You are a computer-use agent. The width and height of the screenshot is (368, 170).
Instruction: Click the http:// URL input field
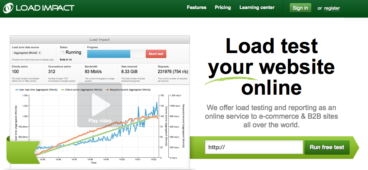tap(254, 147)
